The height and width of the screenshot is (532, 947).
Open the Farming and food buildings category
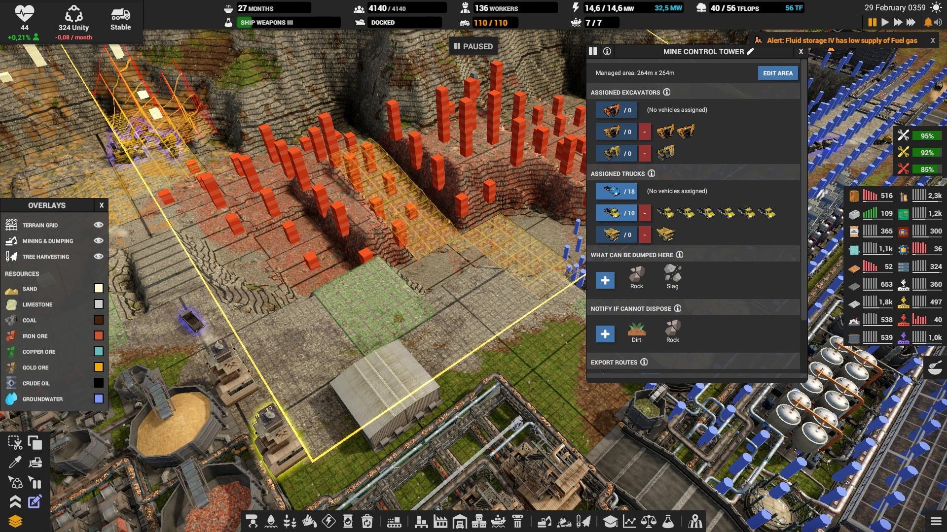290,521
